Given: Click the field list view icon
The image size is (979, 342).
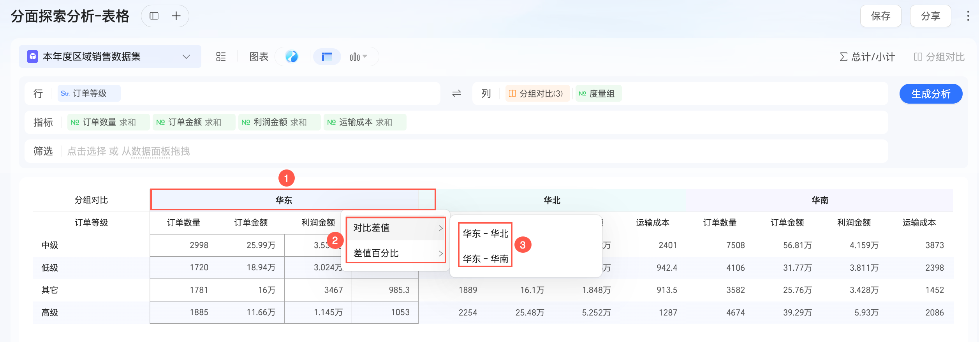Looking at the screenshot, I should click(221, 57).
